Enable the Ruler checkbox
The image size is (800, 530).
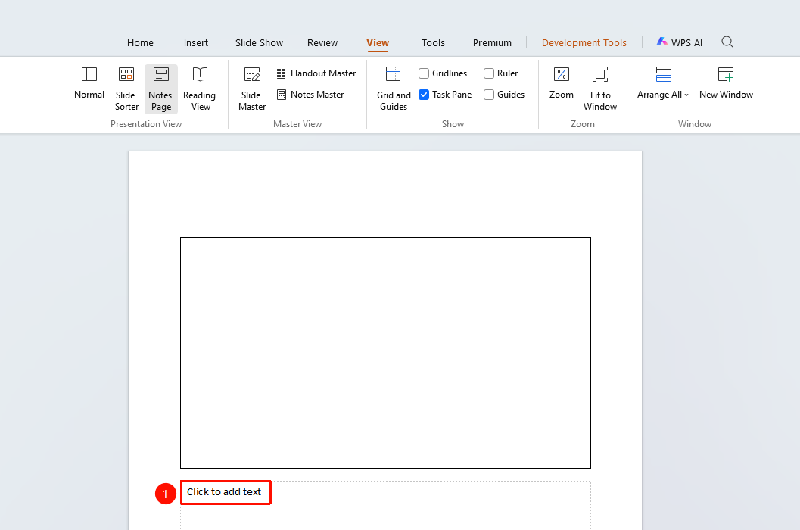pos(489,73)
